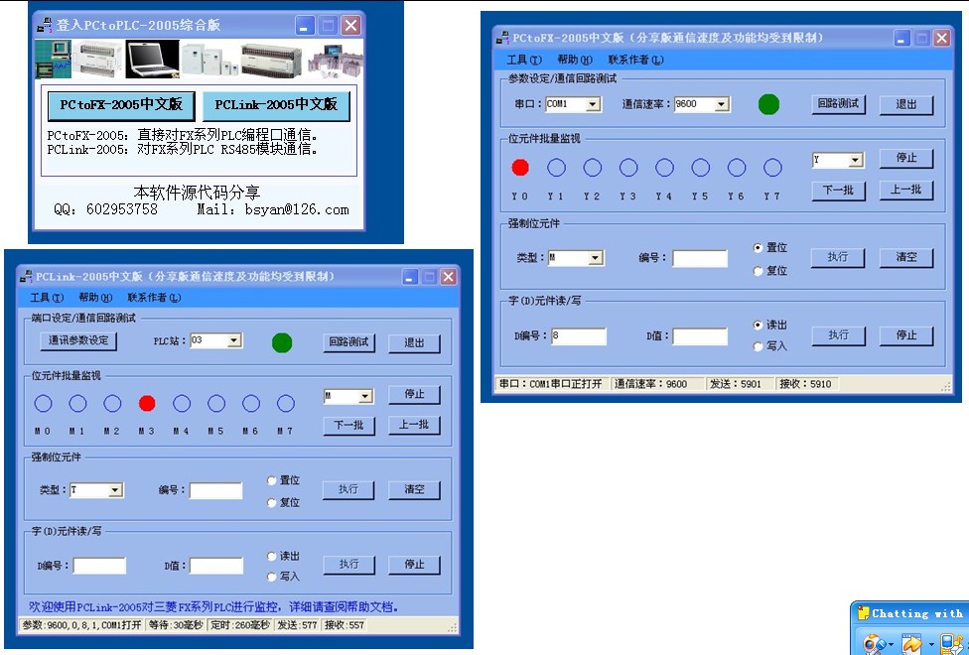Image resolution: width=969 pixels, height=655 pixels.
Task: Open 帮助 menu in PCLink window
Action: 95,297
